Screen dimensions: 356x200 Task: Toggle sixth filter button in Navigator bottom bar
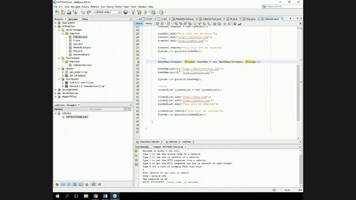[87, 184]
